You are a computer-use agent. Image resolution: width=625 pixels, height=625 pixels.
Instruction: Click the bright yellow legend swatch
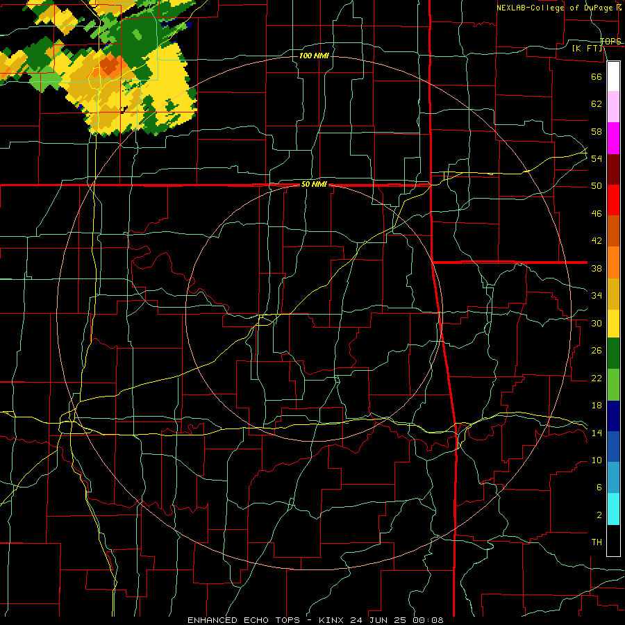tap(613, 324)
